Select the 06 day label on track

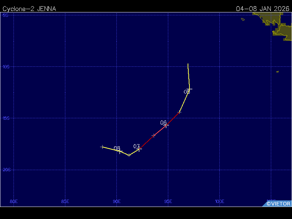pos(163,123)
